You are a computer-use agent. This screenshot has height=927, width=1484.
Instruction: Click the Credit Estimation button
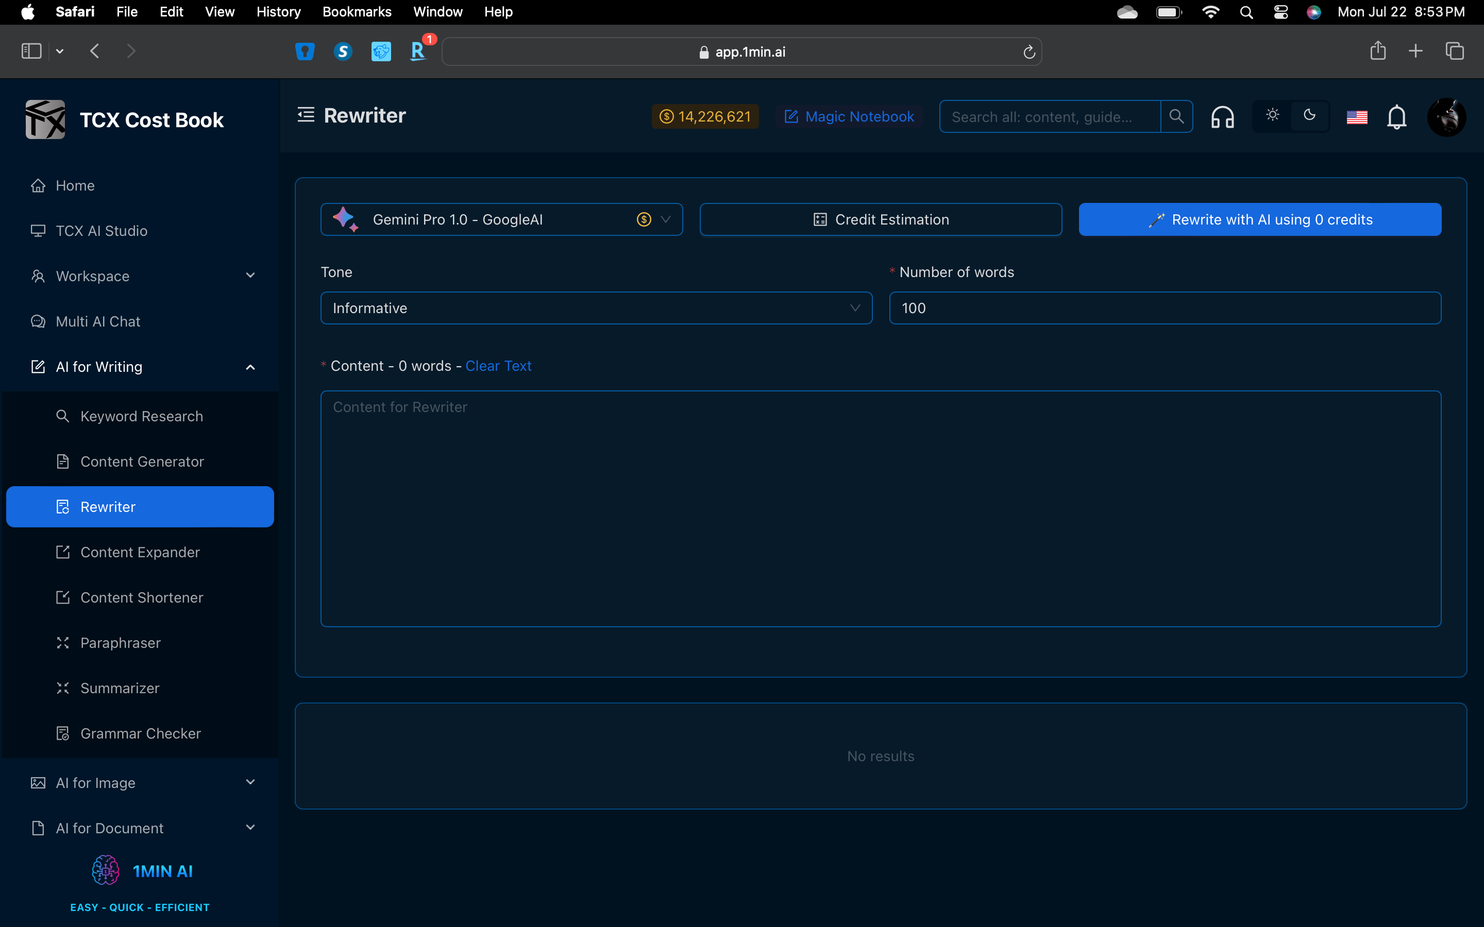(881, 219)
